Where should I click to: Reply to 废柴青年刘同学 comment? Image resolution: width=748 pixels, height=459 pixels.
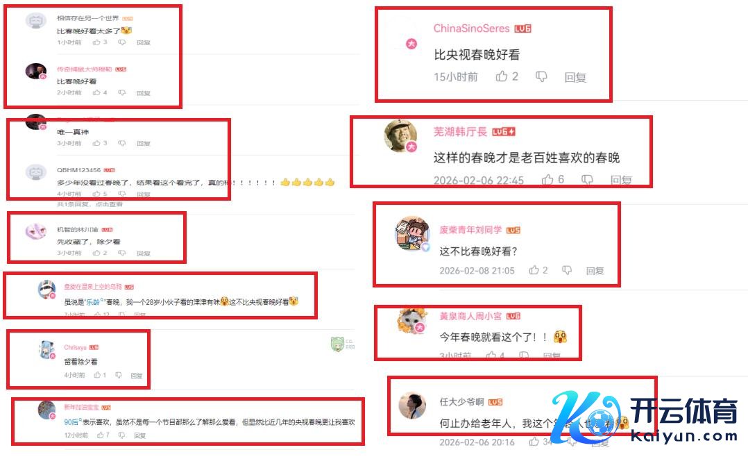point(595,271)
